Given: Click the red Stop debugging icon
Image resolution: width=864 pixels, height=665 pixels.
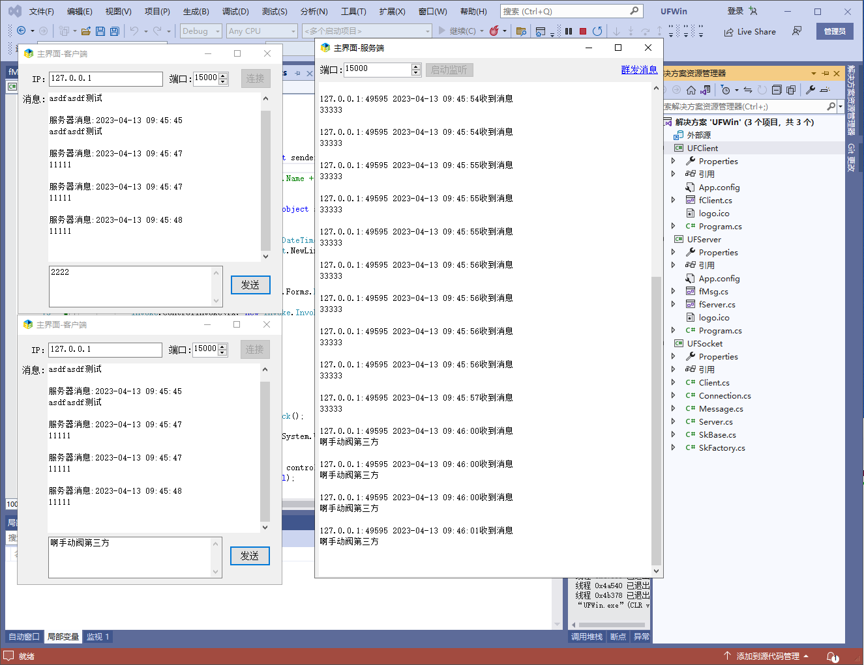Looking at the screenshot, I should [583, 31].
